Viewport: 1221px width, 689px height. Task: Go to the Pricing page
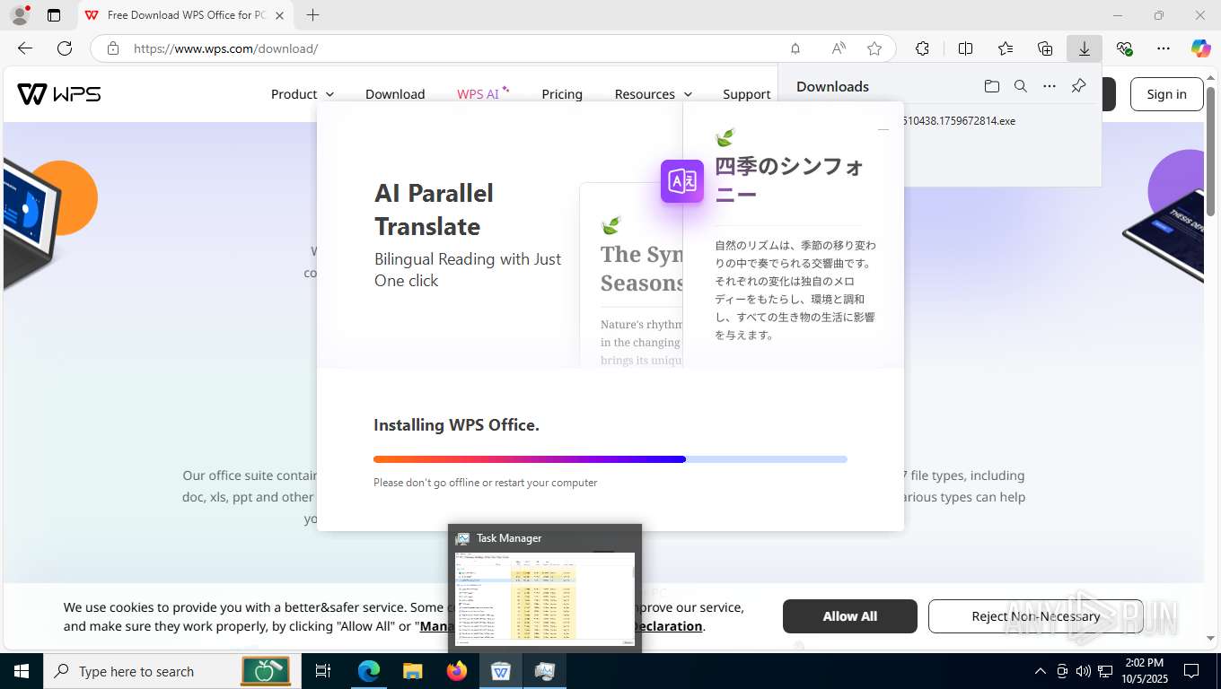point(562,94)
